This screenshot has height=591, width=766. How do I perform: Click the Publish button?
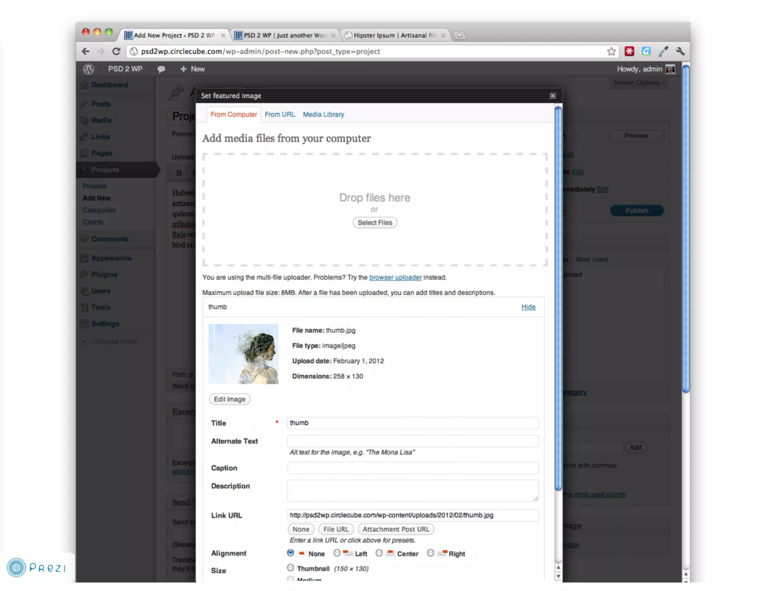point(637,211)
